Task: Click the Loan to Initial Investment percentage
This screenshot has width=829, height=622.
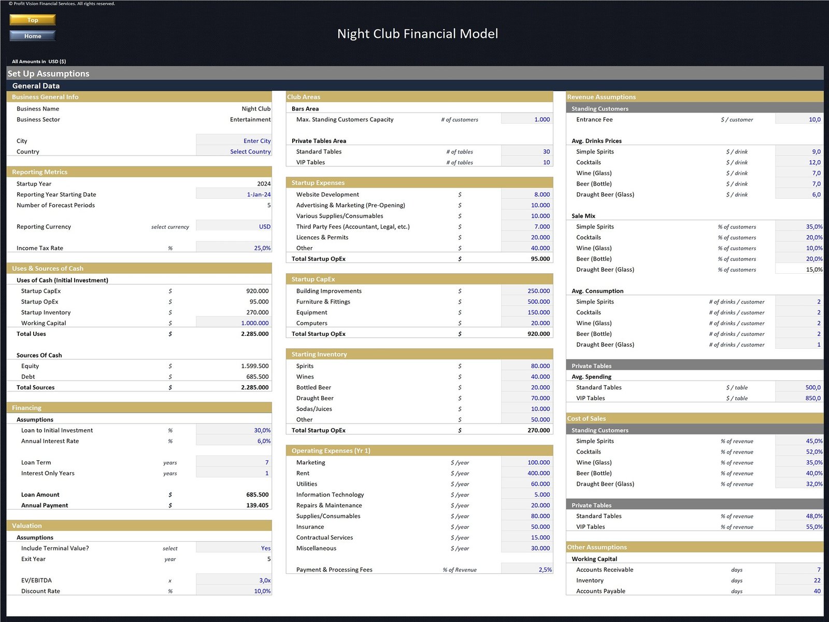Action: point(234,431)
